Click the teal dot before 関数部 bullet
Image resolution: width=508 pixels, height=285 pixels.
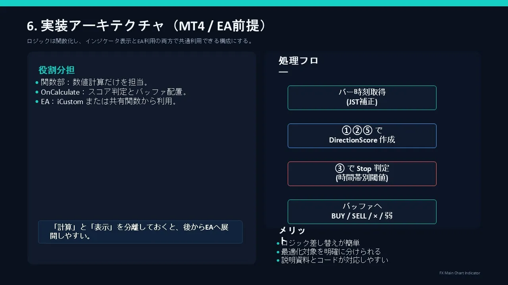(37, 82)
